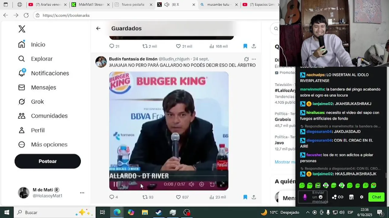This screenshot has width=389, height=218.
Task: Click the back arrow next to Guardados
Action: [98, 28]
